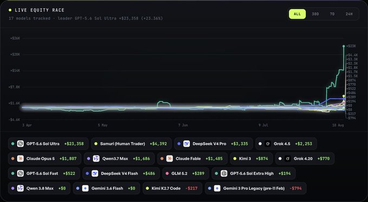Screen dimensions: 368x202
Task: Click the -$794 value for Gemini 3 Pro Legacy
Action: [x=295, y=188]
